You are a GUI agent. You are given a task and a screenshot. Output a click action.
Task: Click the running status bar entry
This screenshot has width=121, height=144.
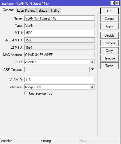coord(59,141)
